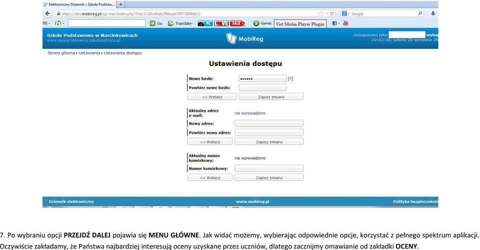Click the PC speed toolbar icon
Viewport: 480px width, 250px height.
[x=205, y=23]
